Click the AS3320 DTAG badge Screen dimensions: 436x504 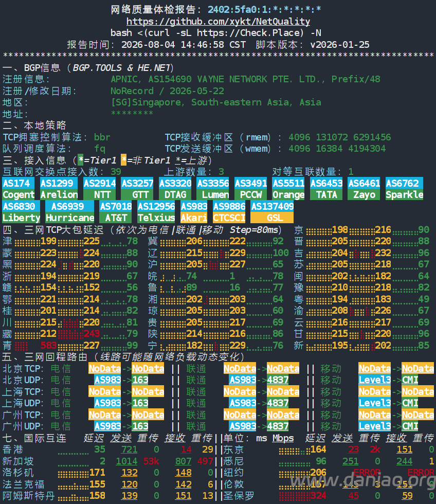pos(175,189)
